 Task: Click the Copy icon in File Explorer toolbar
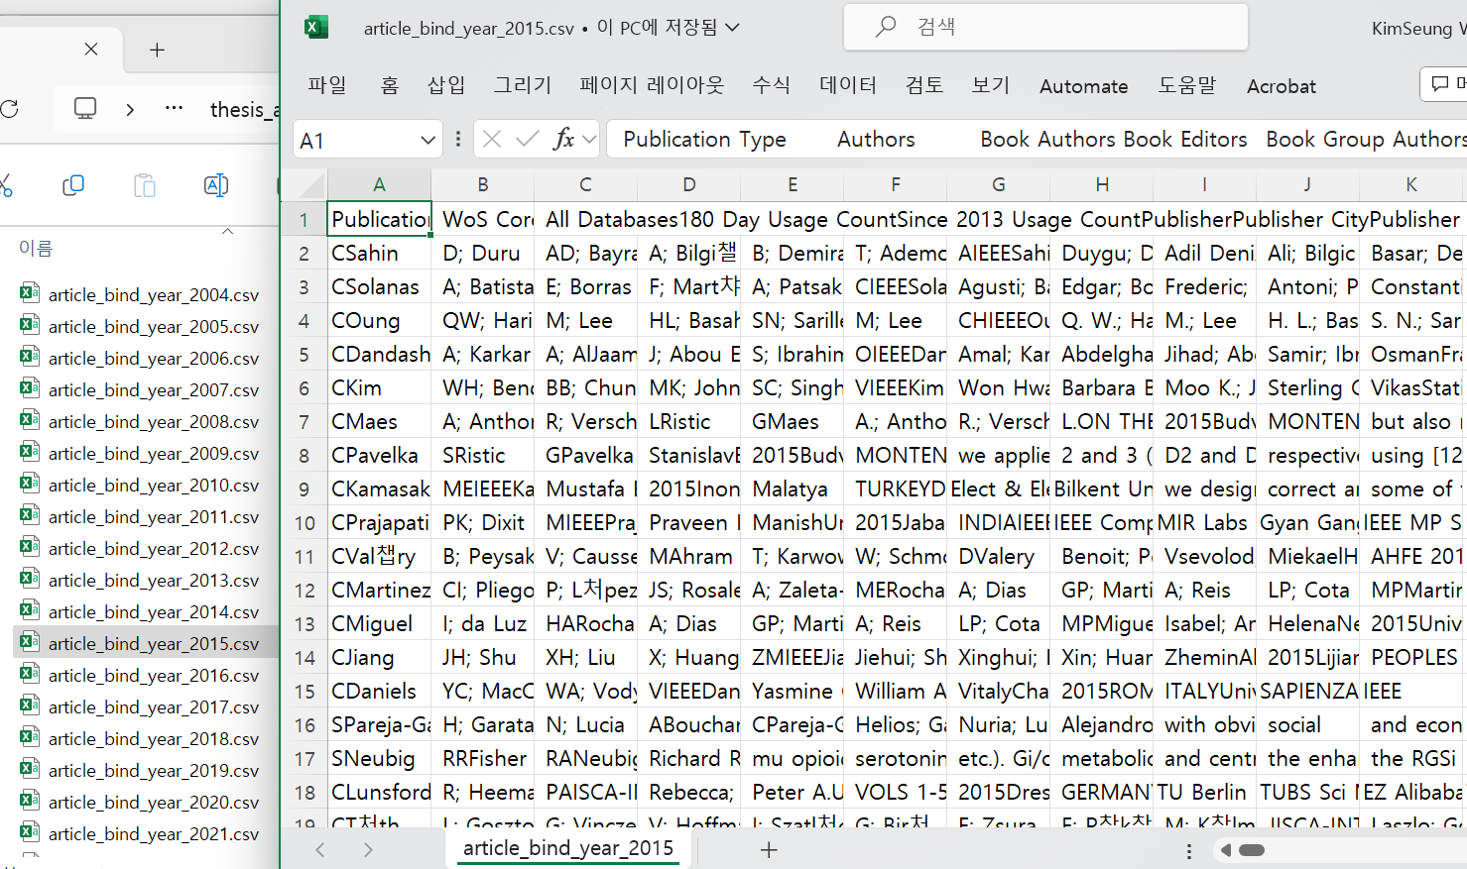pos(73,184)
